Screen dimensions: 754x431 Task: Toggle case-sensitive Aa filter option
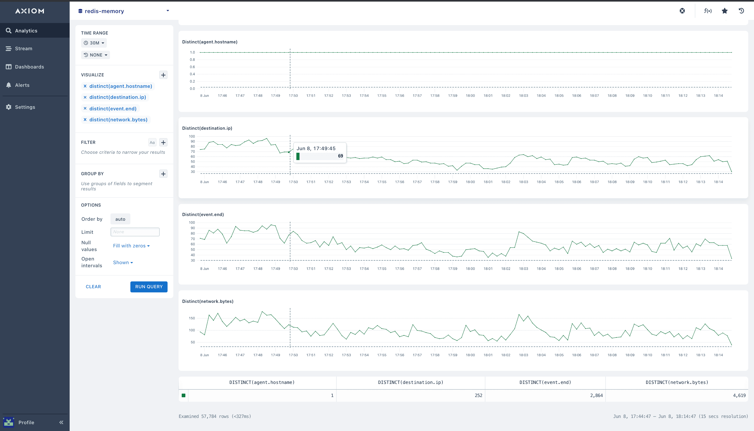152,142
